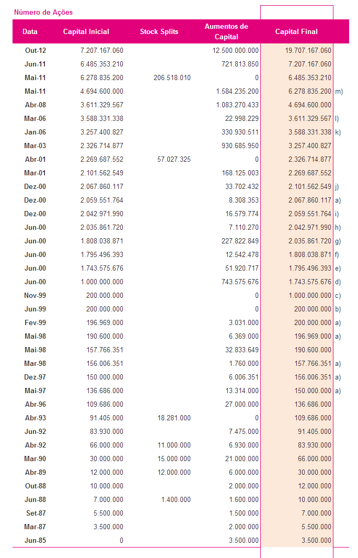Click the 'Aumentos de Capital' header
This screenshot has height=558, width=358.
click(226, 31)
